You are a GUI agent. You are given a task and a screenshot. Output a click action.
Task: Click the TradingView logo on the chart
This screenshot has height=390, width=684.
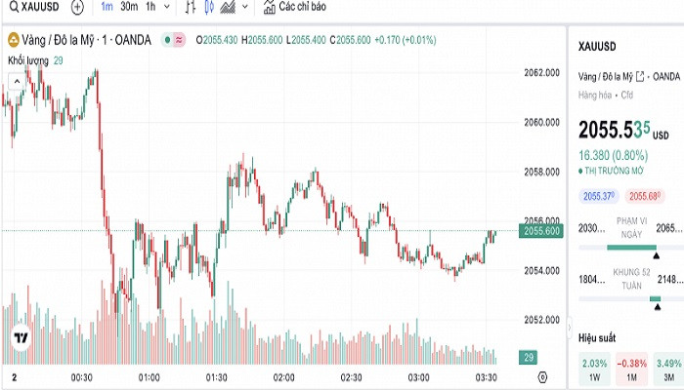pyautogui.click(x=20, y=340)
